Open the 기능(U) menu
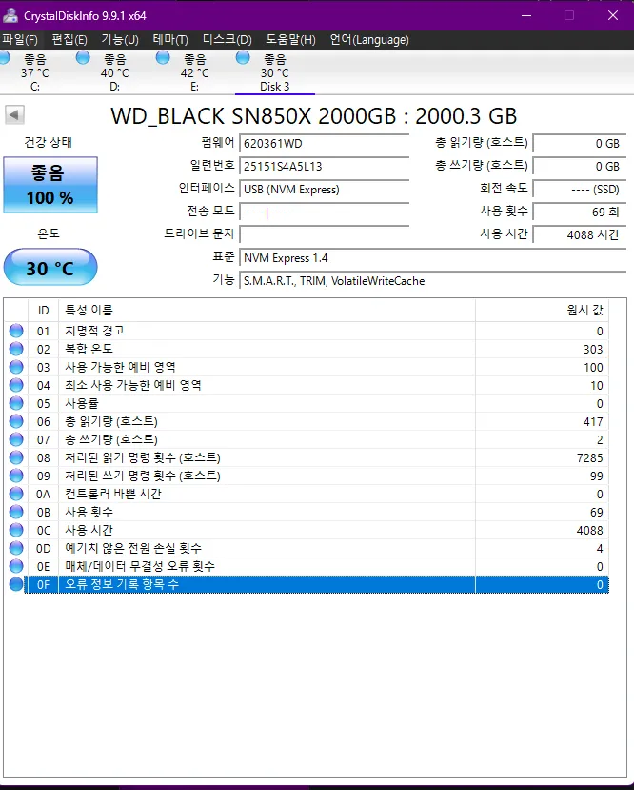 click(120, 40)
